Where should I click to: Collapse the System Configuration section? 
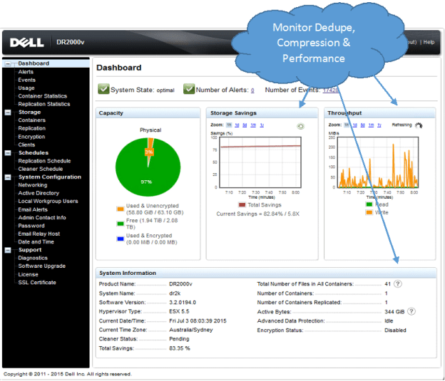8,177
